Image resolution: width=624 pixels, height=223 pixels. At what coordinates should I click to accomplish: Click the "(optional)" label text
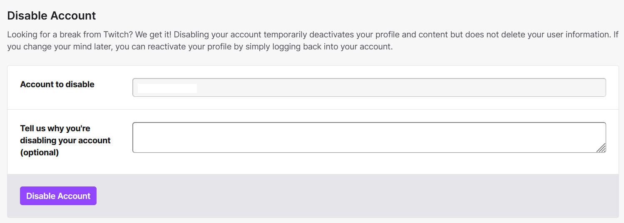click(x=40, y=152)
